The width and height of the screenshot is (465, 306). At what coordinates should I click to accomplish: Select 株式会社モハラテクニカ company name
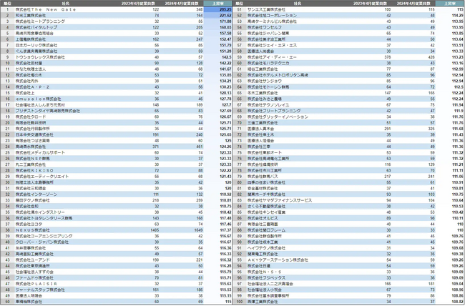pyautogui.click(x=268, y=63)
